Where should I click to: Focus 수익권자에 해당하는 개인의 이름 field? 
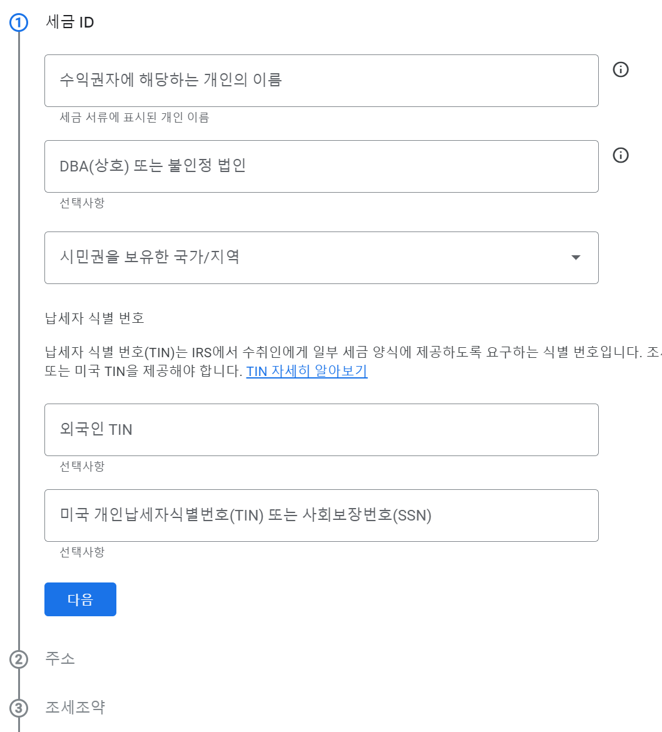321,81
